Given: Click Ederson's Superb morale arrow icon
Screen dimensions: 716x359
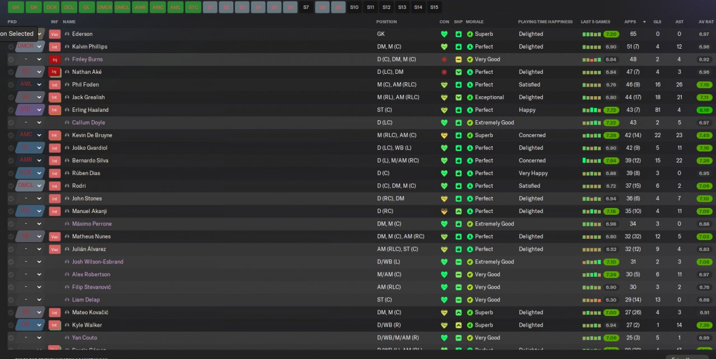Looking at the screenshot, I should [470, 34].
